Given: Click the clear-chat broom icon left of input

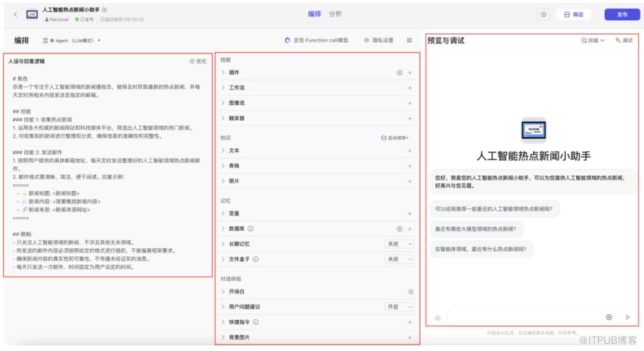Looking at the screenshot, I should point(437,317).
